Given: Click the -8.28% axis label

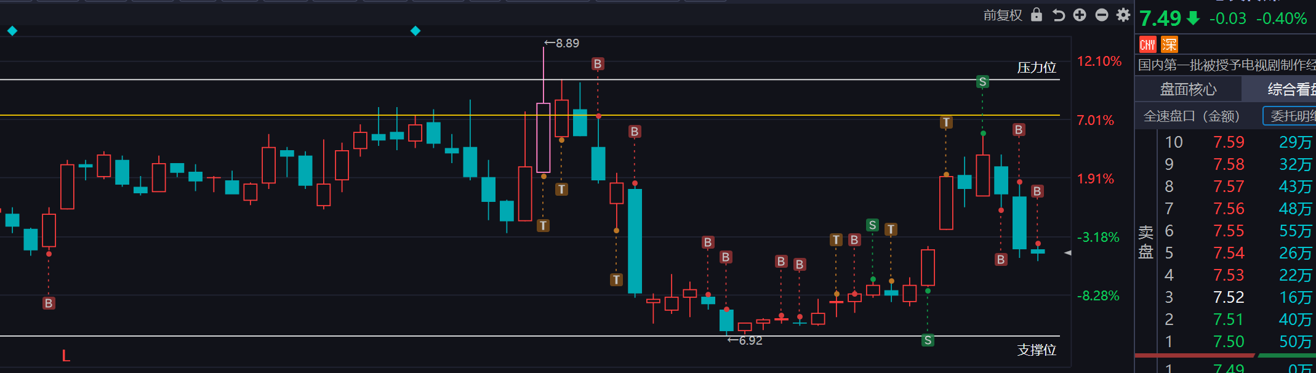Looking at the screenshot, I should [x=1098, y=295].
